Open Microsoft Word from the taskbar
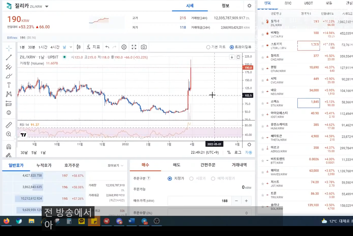This screenshot has width=353, height=236. pyautogui.click(x=131, y=221)
